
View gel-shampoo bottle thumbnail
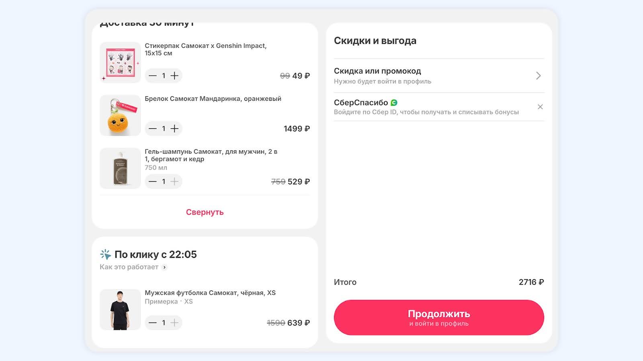point(120,168)
